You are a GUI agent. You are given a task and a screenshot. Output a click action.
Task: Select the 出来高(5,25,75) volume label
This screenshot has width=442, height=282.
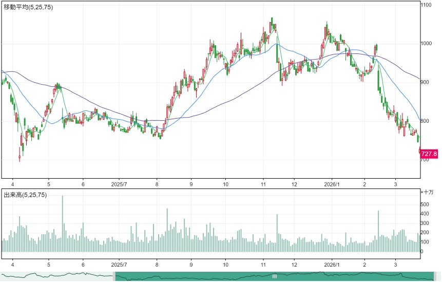click(25, 195)
